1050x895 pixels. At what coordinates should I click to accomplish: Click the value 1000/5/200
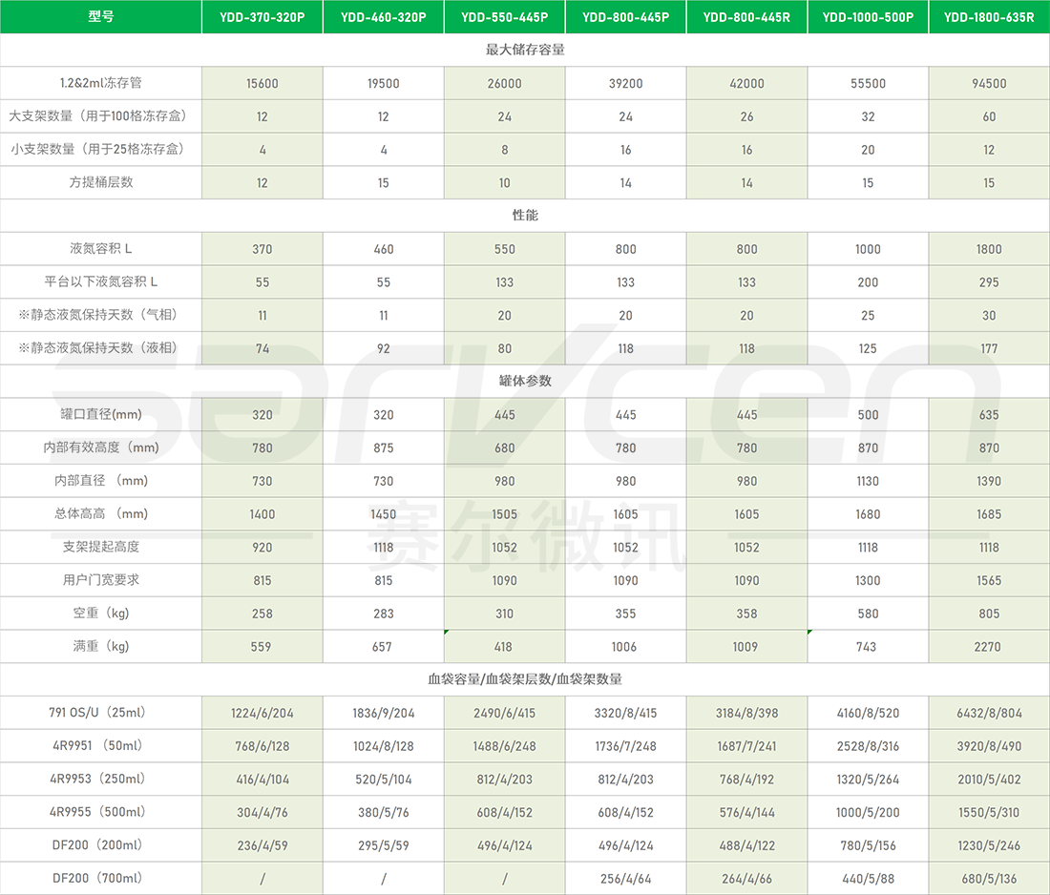point(868,813)
